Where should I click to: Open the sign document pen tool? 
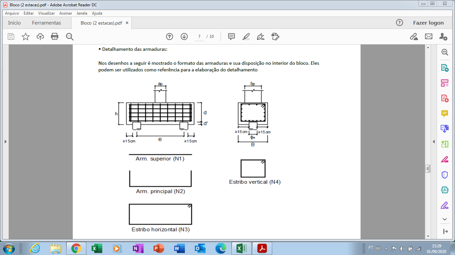pos(260,37)
